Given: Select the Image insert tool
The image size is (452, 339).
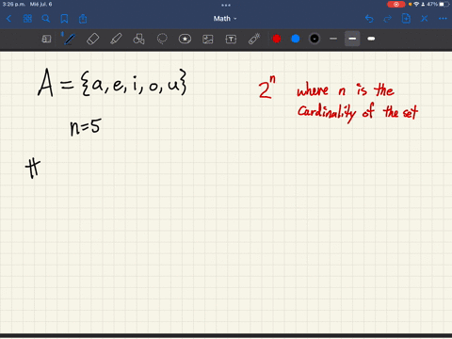Looking at the screenshot, I should (208, 39).
